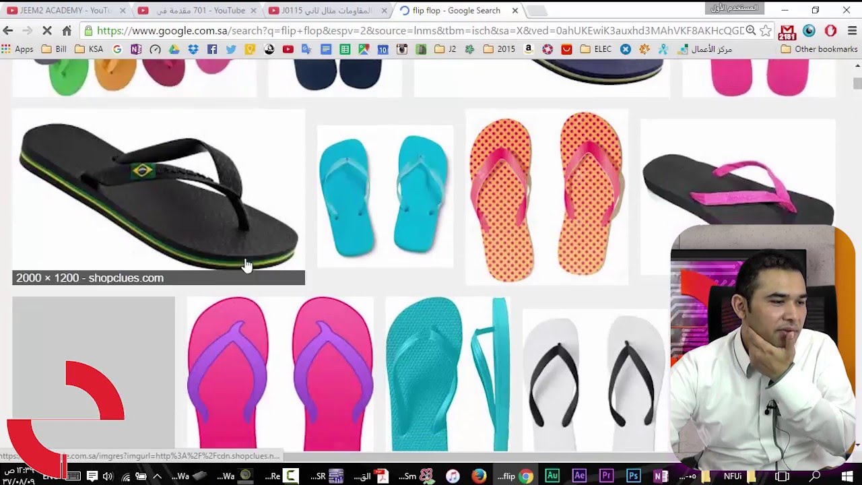Open Chrome flip window in taskbar
Image resolution: width=862 pixels, height=485 pixels.
[515, 476]
